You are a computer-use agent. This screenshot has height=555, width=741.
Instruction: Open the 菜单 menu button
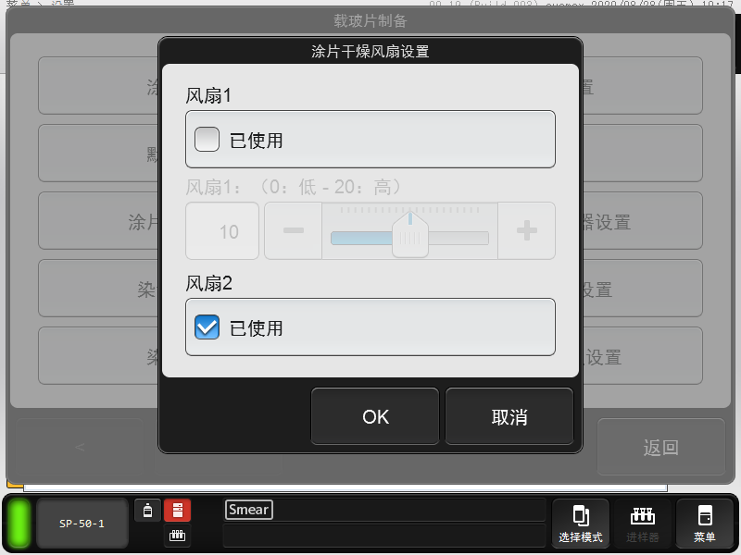coord(704,524)
